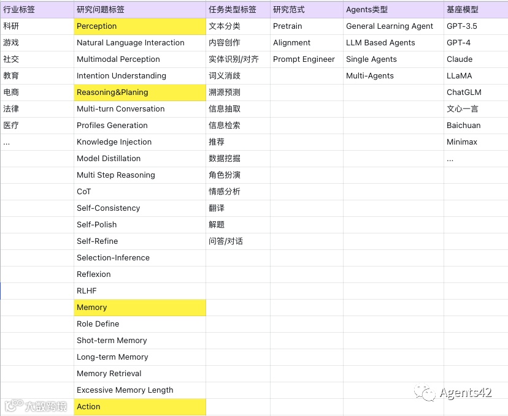Click the highlighted Action cell

(140, 407)
